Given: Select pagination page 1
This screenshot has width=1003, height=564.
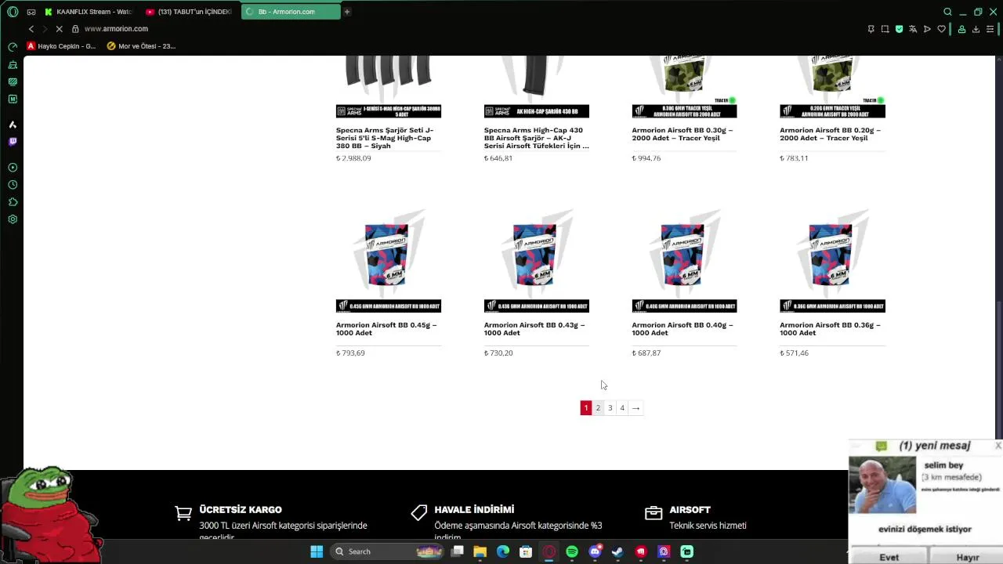Looking at the screenshot, I should pyautogui.click(x=585, y=407).
